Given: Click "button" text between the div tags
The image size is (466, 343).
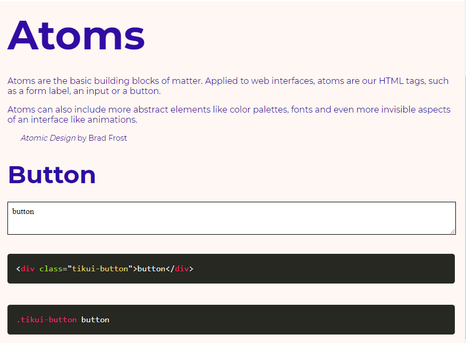Looking at the screenshot, I should pyautogui.click(x=151, y=269).
